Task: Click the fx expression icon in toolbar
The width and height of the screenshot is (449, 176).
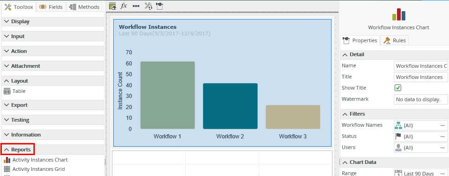Action: [x=124, y=6]
